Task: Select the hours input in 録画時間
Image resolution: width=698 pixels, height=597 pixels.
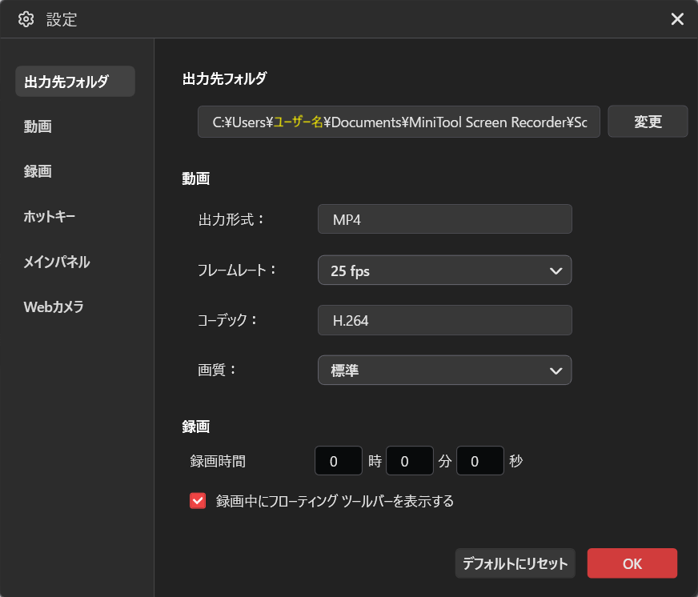Action: 338,460
